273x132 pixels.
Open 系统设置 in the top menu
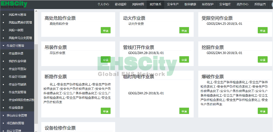point(260,4)
